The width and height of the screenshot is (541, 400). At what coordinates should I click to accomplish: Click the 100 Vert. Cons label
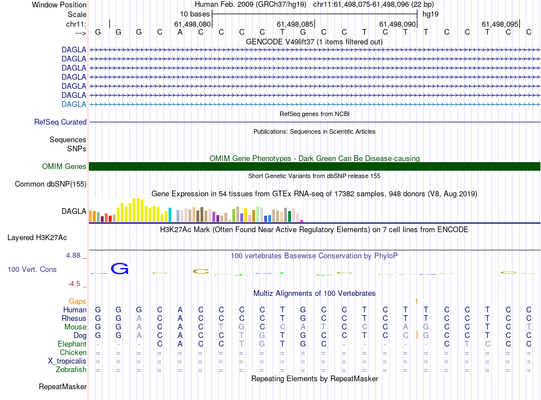[32, 269]
